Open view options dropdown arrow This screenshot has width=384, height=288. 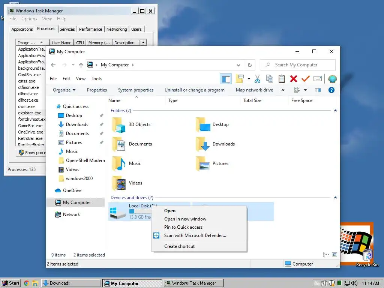click(305, 90)
